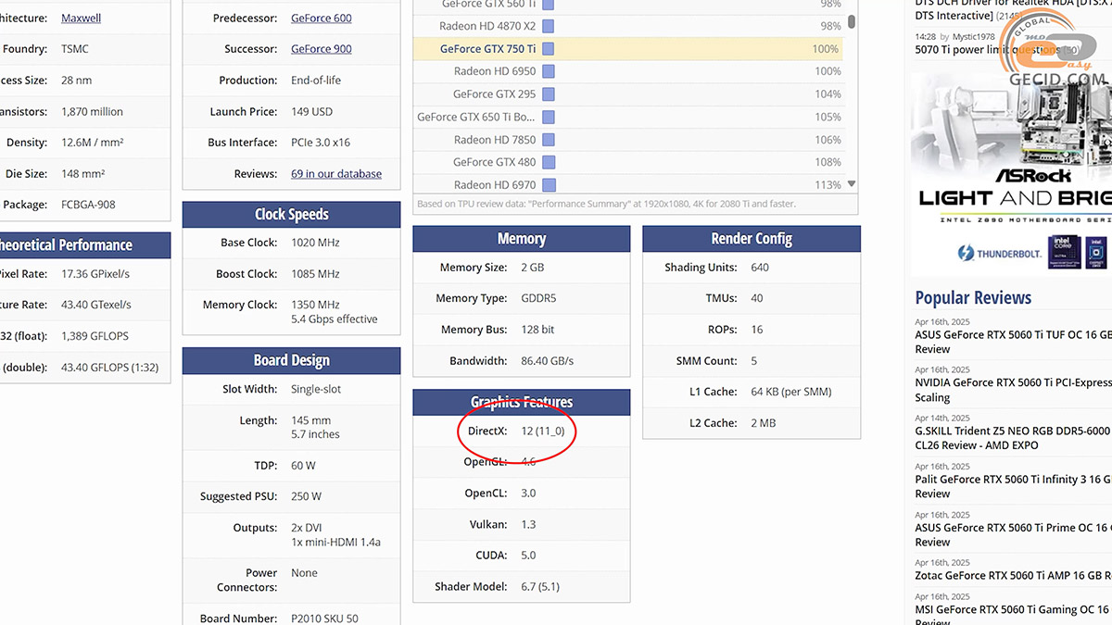Click the Slot Width value Single-slot
This screenshot has height=625, width=1112.
[x=316, y=389]
